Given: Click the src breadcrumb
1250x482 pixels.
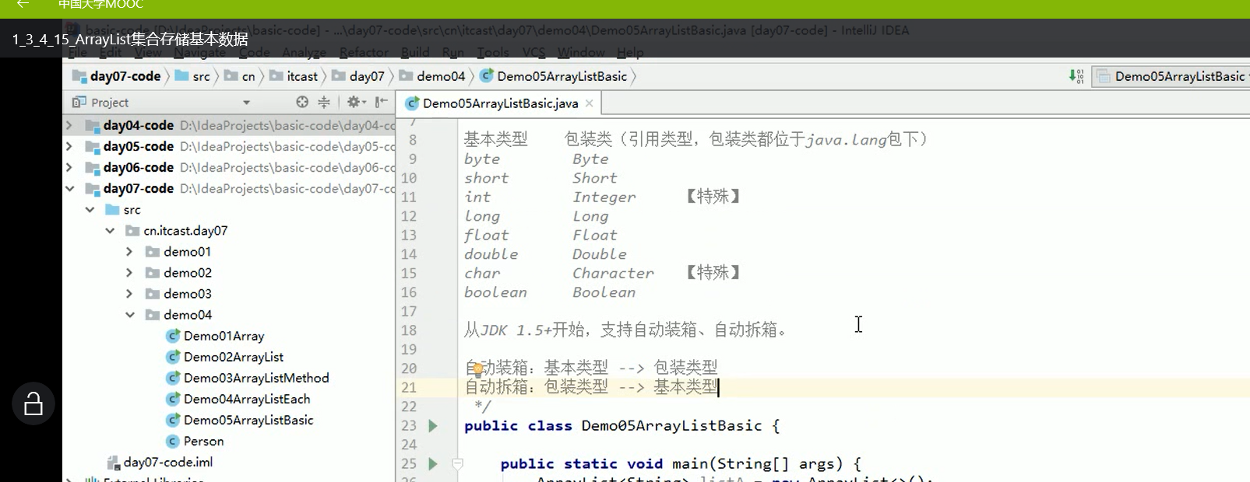Looking at the screenshot, I should [192, 76].
